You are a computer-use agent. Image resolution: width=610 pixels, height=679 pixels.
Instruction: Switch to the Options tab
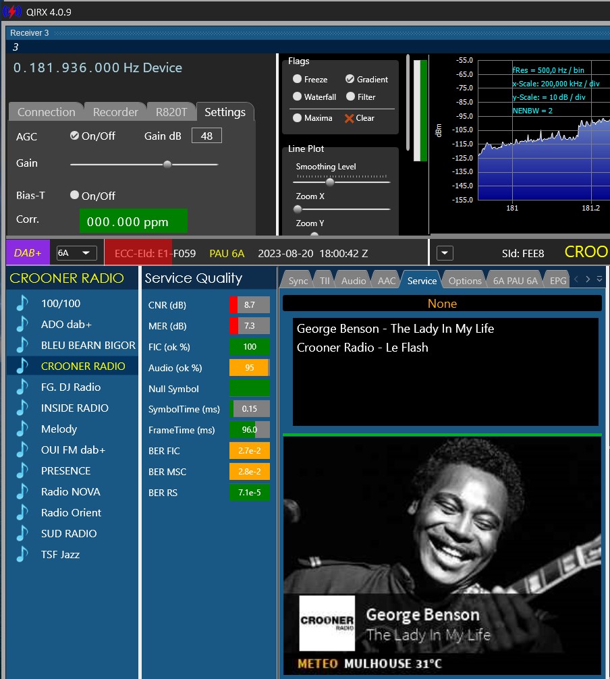(x=464, y=281)
